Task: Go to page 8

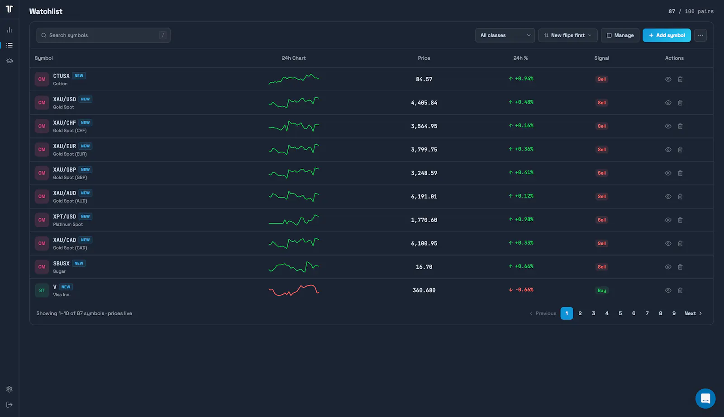Action: point(661,313)
